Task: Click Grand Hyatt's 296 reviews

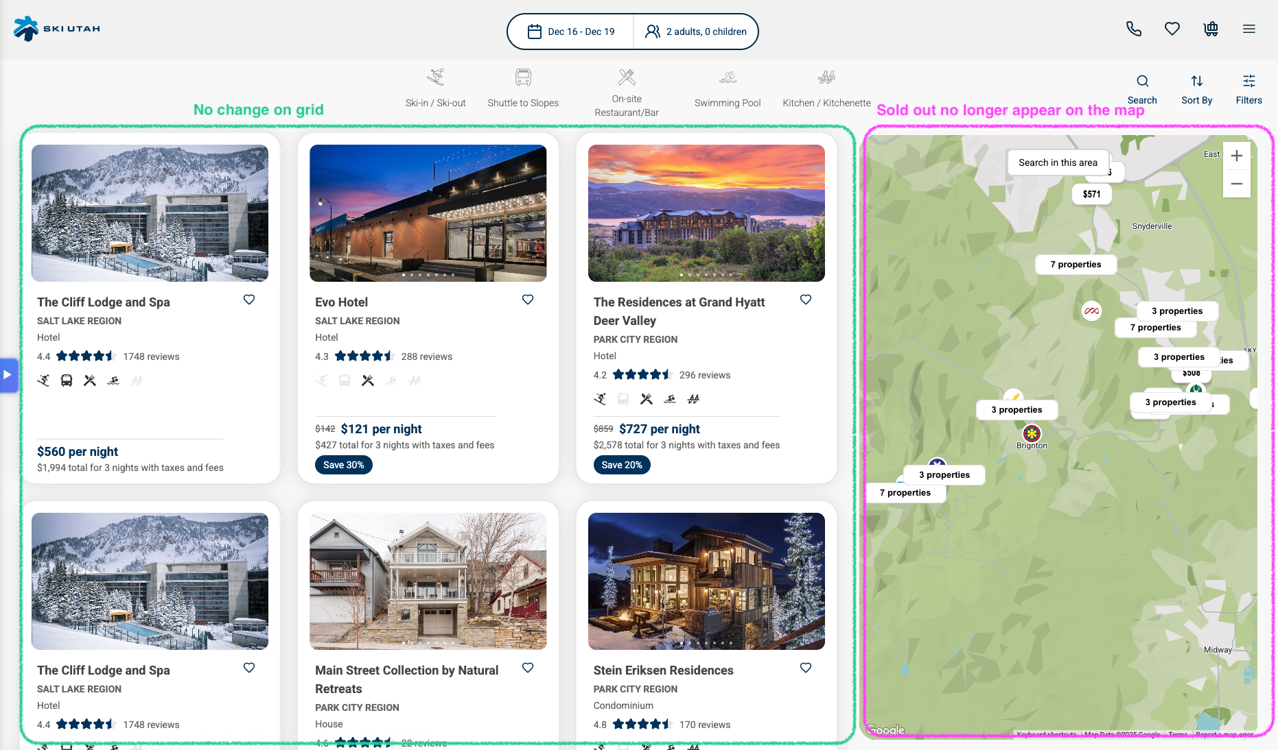Action: (704, 375)
